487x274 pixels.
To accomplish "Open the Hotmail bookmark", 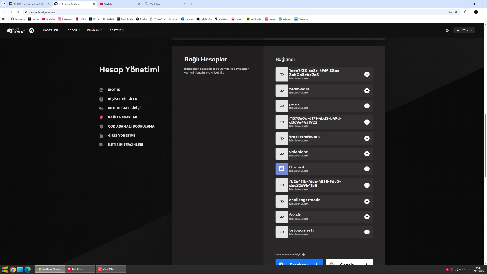I will click(187, 19).
